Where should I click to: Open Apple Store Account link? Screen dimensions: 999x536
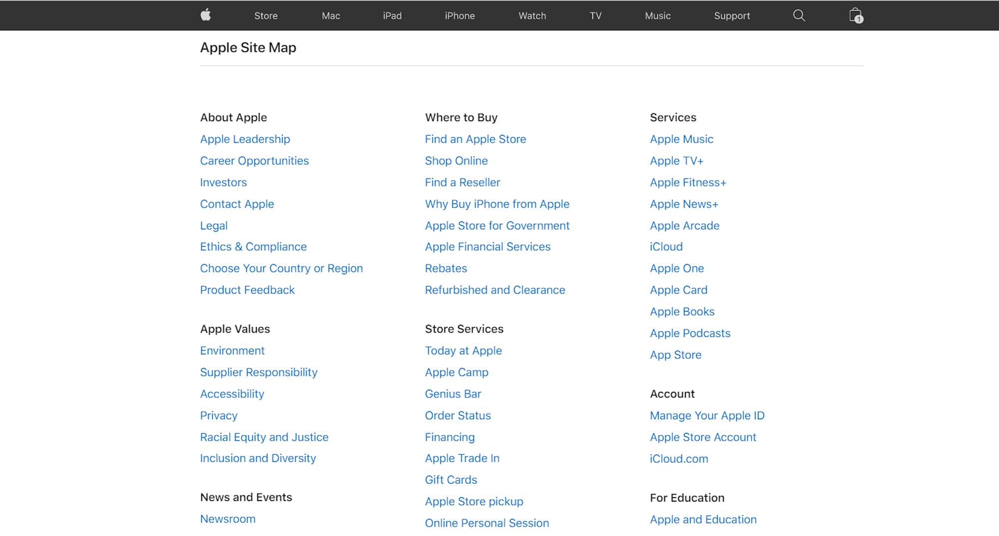[x=703, y=437]
